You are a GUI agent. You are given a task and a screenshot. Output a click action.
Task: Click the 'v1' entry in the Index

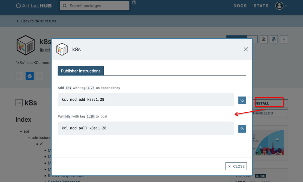42,144
